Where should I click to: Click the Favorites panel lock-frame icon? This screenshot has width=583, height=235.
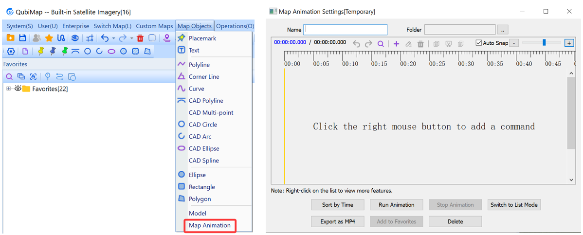tap(33, 76)
